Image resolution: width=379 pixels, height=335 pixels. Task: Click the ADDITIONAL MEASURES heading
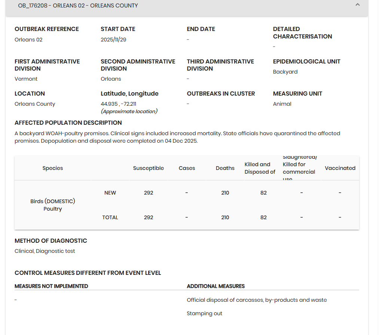click(216, 286)
